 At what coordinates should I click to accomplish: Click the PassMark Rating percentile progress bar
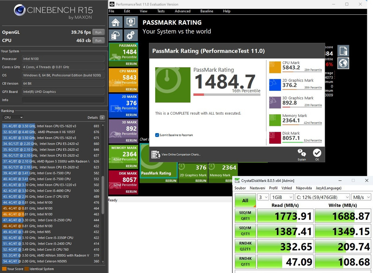[227, 95]
